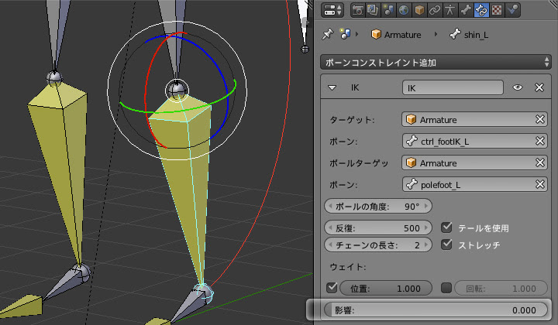Viewport: 558px width, 325px height.
Task: Open the Armature data figure tab
Action: 449,10
